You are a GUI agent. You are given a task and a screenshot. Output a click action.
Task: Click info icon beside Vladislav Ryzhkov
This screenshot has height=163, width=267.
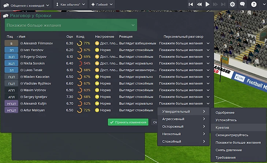pos(22,83)
